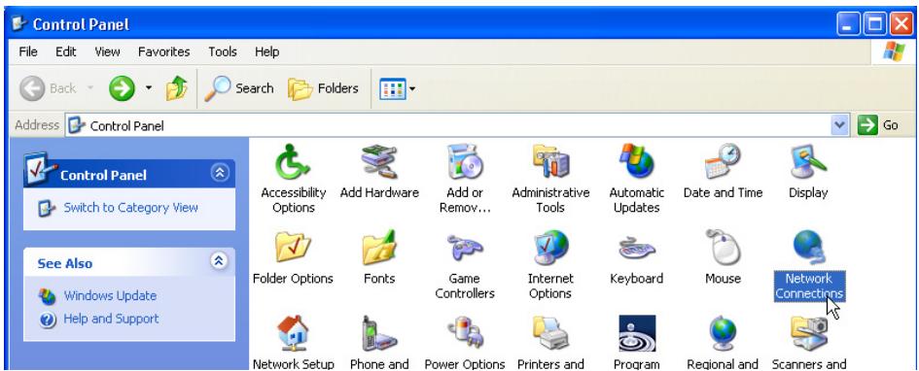Image resolution: width=919 pixels, height=371 pixels.
Task: Toggle the Folders pane button
Action: pos(323,89)
